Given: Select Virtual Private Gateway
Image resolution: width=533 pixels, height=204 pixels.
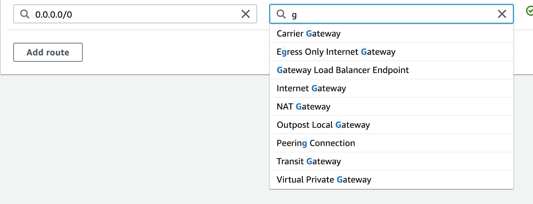Looking at the screenshot, I should (324, 180).
